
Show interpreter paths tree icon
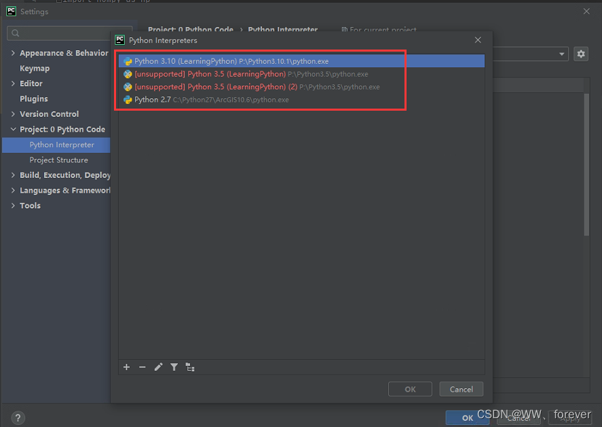pos(190,367)
